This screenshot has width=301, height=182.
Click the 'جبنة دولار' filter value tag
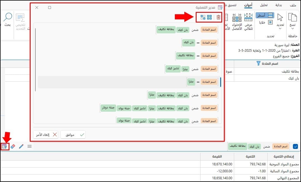click(x=108, y=108)
